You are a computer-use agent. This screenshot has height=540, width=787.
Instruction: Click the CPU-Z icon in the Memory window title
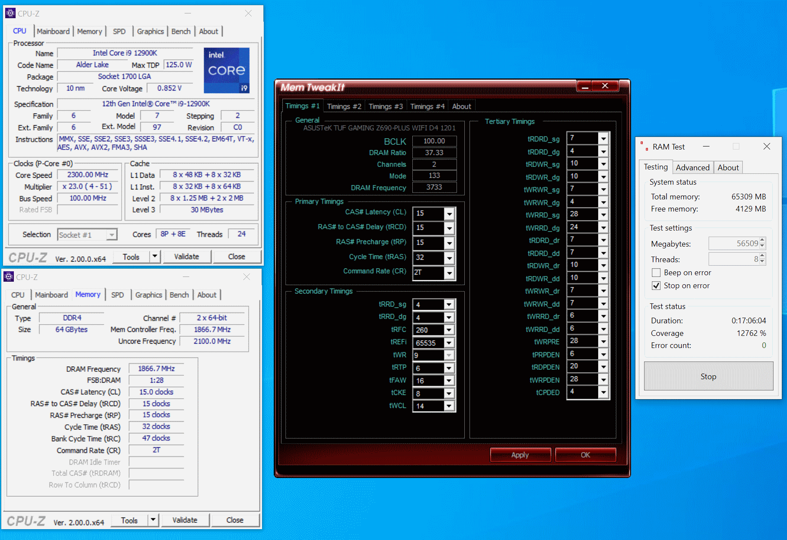point(9,277)
